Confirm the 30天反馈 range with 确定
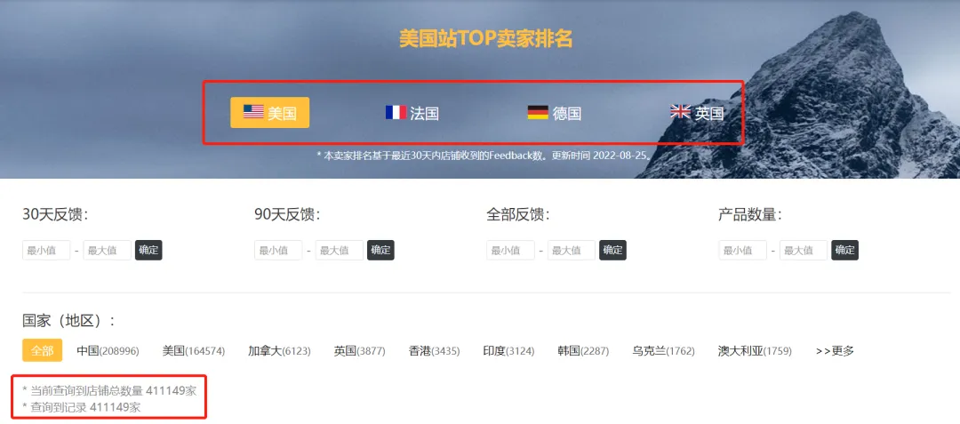 (148, 251)
